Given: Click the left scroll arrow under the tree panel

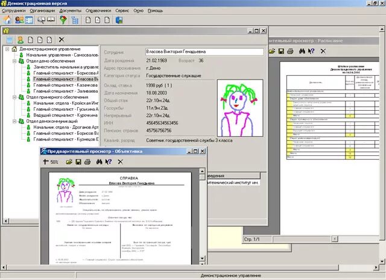Looking at the screenshot, I should [6, 221].
